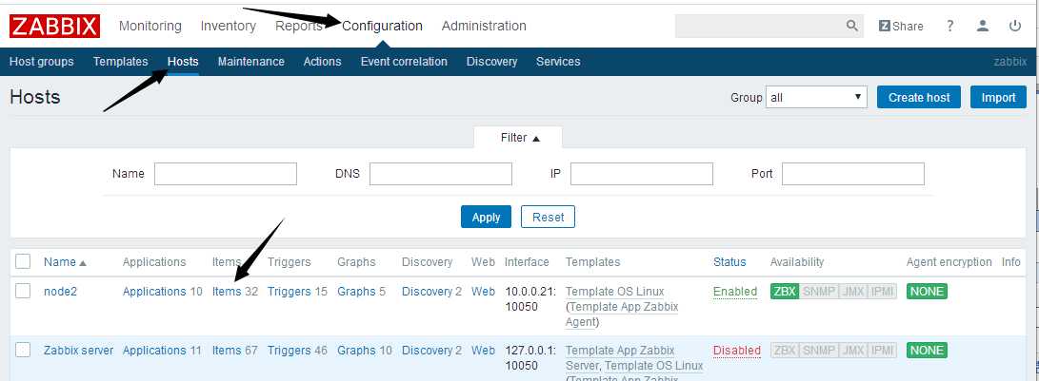Click the ZBX availability badge for node2
Image resolution: width=1039 pixels, height=381 pixels.
pyautogui.click(x=785, y=291)
